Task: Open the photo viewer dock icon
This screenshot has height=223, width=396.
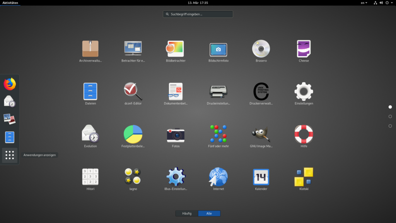Action: coord(10,119)
